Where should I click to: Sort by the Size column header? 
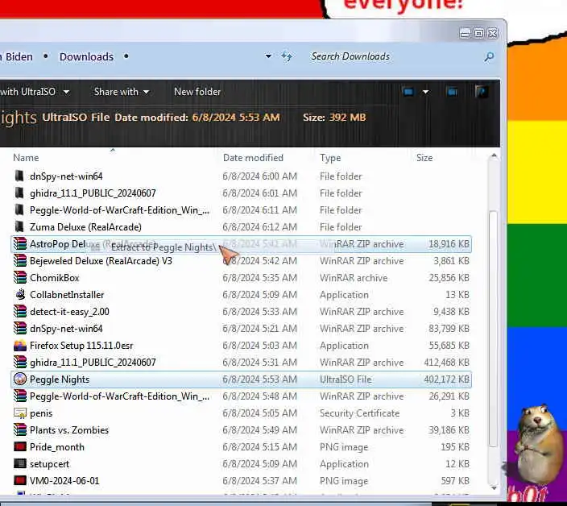pyautogui.click(x=424, y=158)
